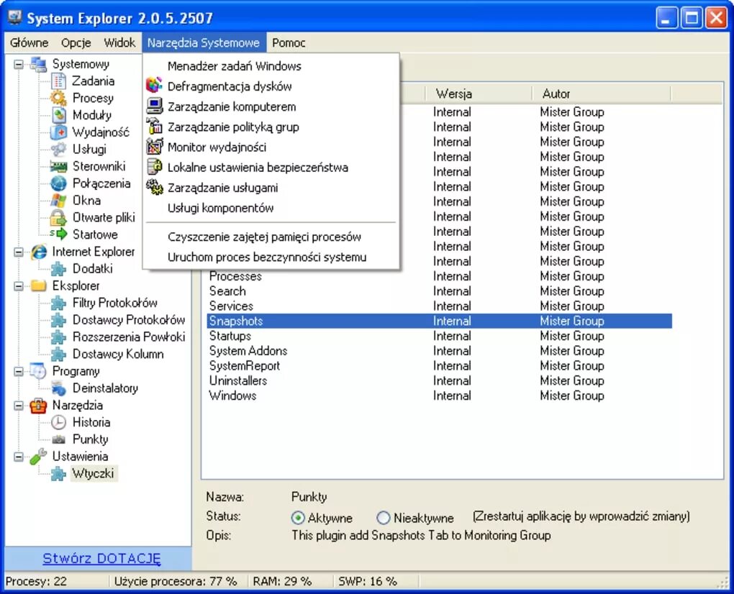Choose Zarządzanie polityką grup entry
The width and height of the screenshot is (734, 594).
[271, 127]
